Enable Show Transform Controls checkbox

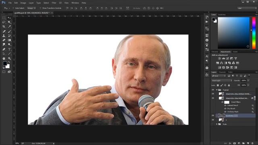point(40,8)
